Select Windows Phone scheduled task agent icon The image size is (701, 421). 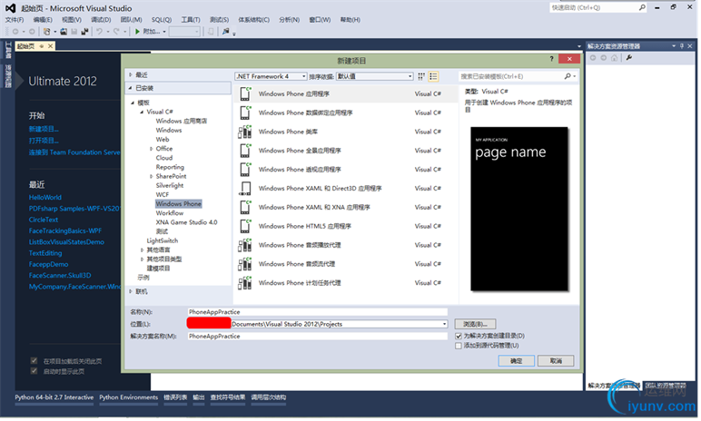point(245,283)
